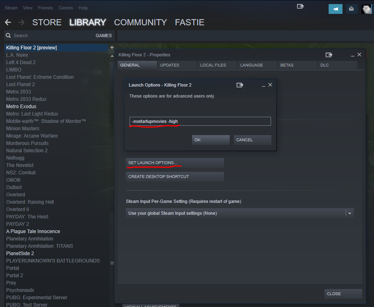Viewport: 374px width, 307px height.
Task: Select Metro: Last Light Redux
Action: [32, 114]
